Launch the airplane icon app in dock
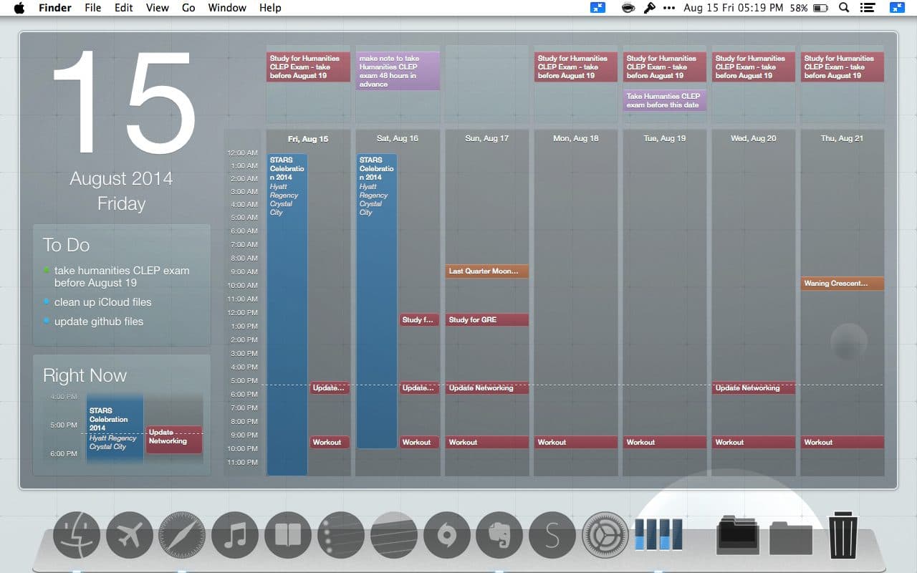917x573 pixels. (x=130, y=535)
